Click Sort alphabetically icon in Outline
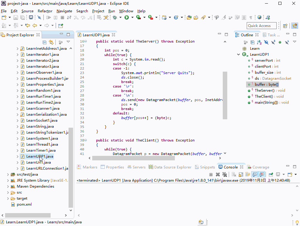300x226 pixels. (x=259, y=42)
